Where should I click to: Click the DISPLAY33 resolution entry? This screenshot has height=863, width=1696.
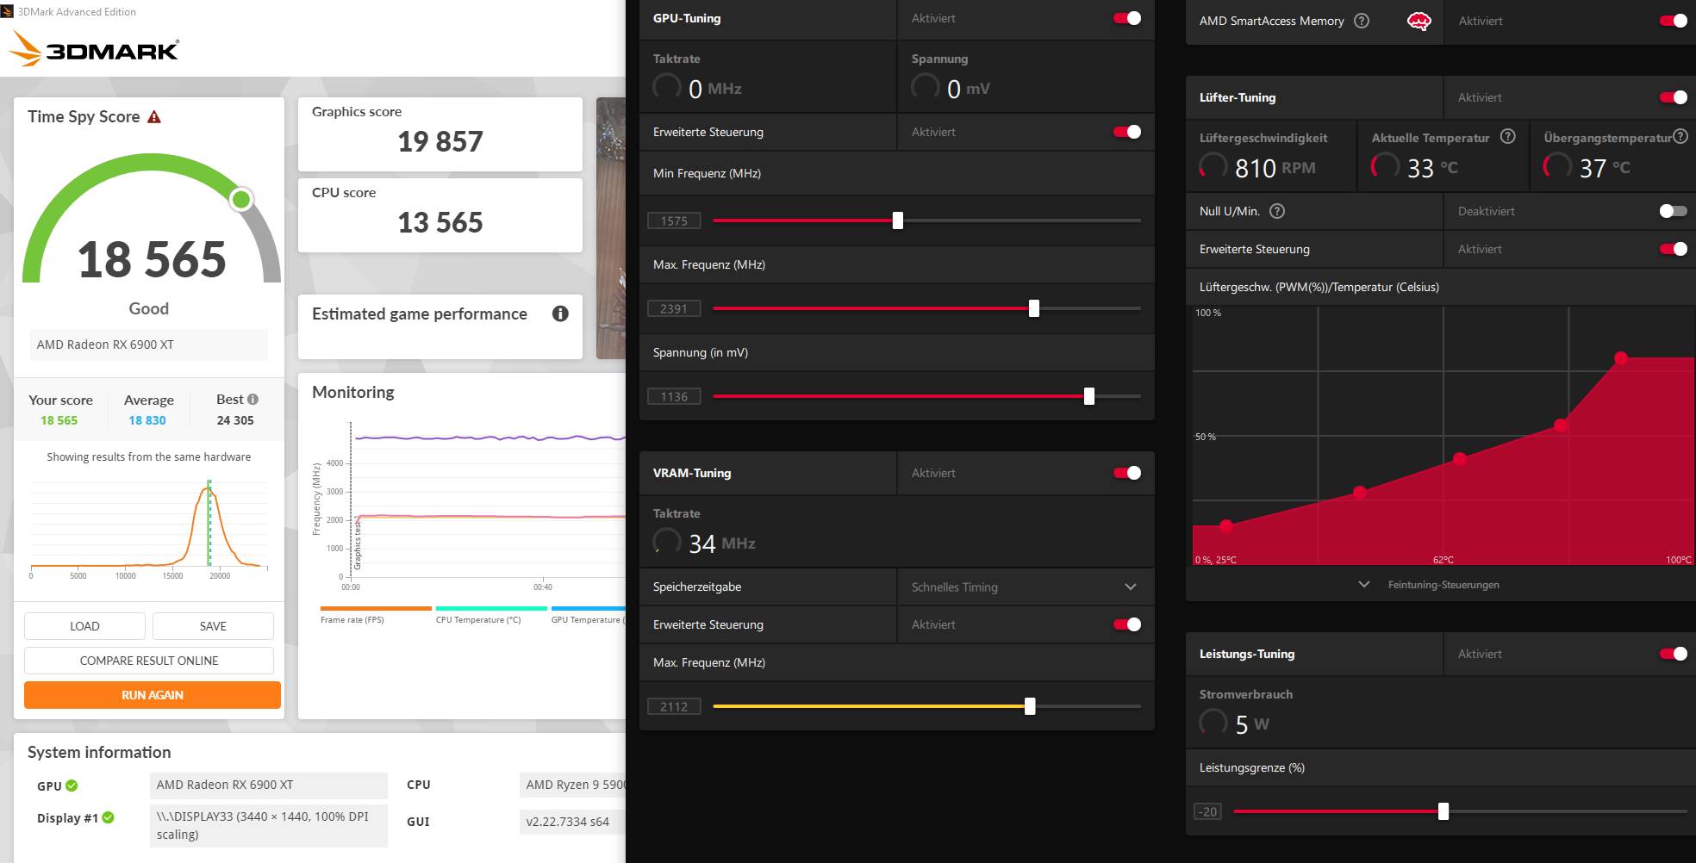268,825
